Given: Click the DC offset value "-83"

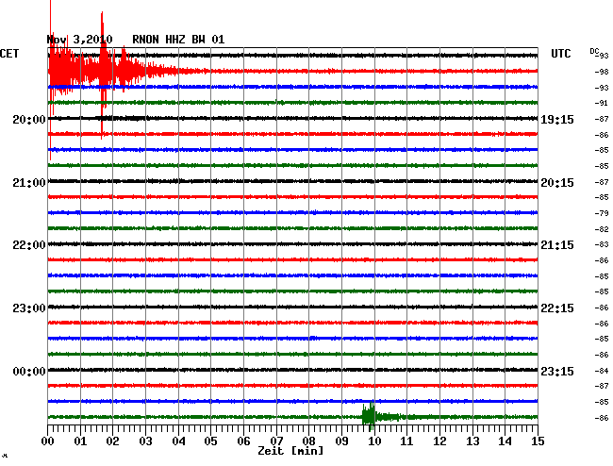Looking at the screenshot, I should (602, 244).
